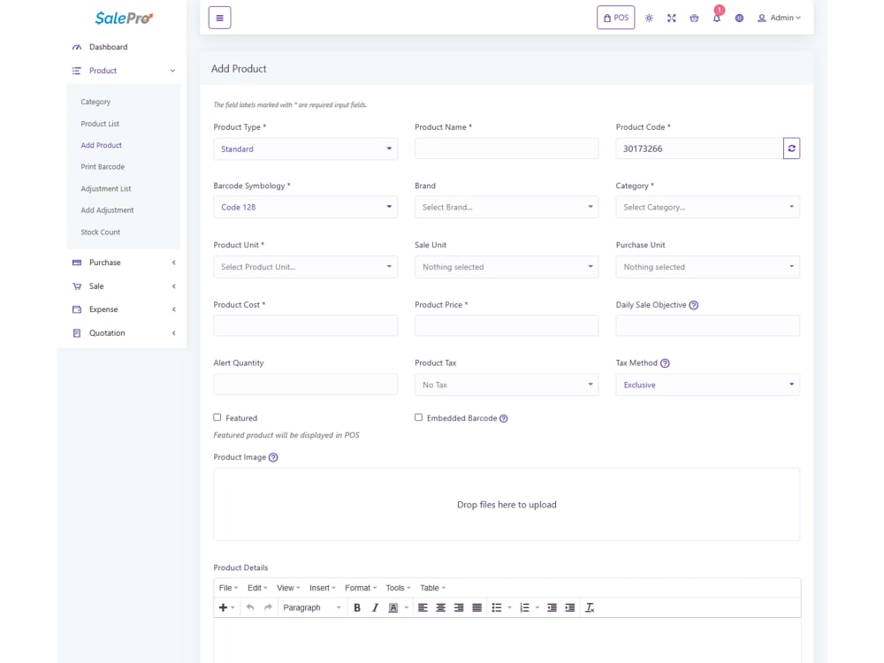Open the Table menu in the editor
Screen dimensions: 884x663
tap(430, 587)
